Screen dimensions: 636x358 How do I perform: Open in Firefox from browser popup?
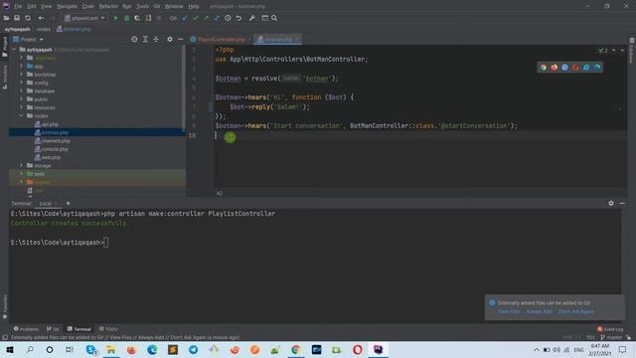555,68
